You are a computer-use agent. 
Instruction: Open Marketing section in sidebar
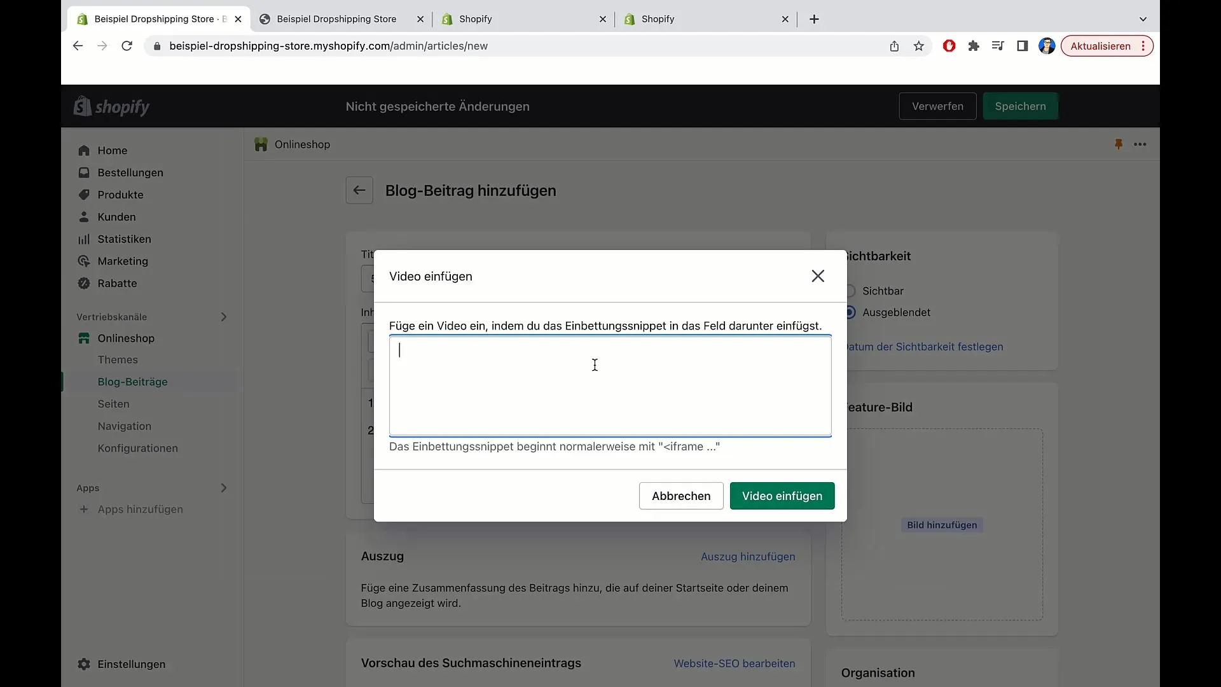coord(123,261)
